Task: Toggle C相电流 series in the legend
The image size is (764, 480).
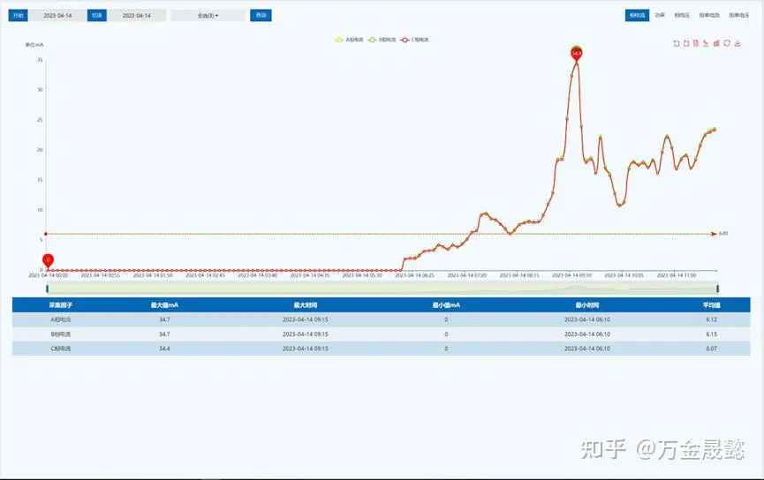Action: click(415, 40)
